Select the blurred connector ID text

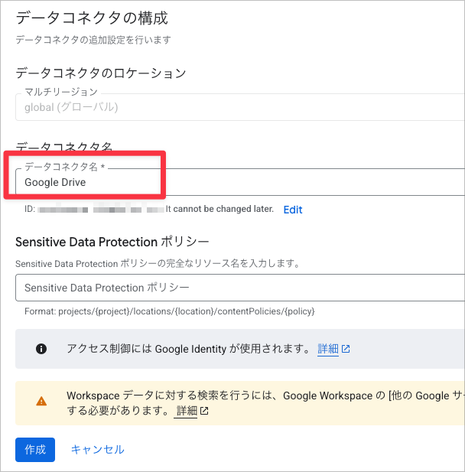(x=101, y=210)
